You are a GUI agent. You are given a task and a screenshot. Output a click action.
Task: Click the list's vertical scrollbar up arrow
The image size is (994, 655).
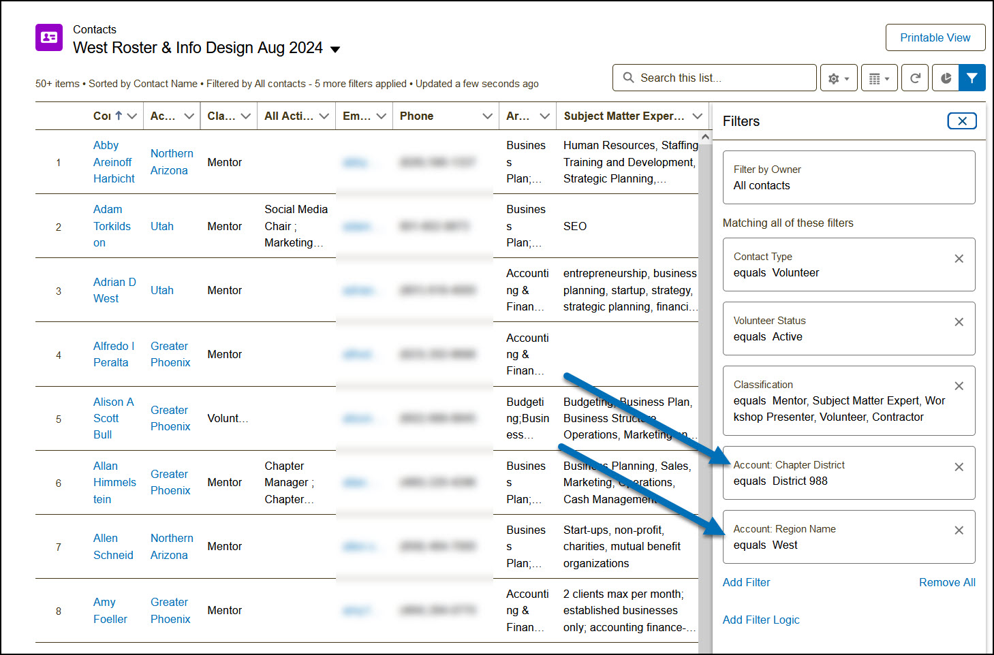[x=705, y=137]
